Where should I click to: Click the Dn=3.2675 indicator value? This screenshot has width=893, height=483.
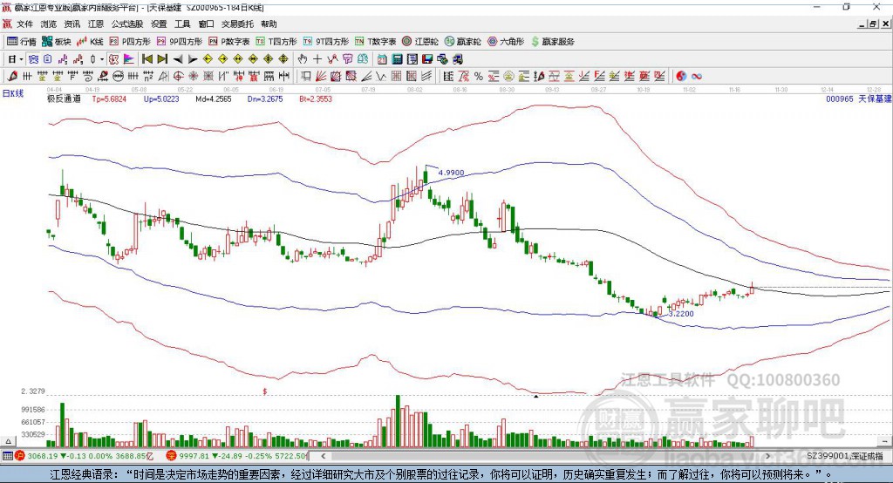tap(265, 99)
